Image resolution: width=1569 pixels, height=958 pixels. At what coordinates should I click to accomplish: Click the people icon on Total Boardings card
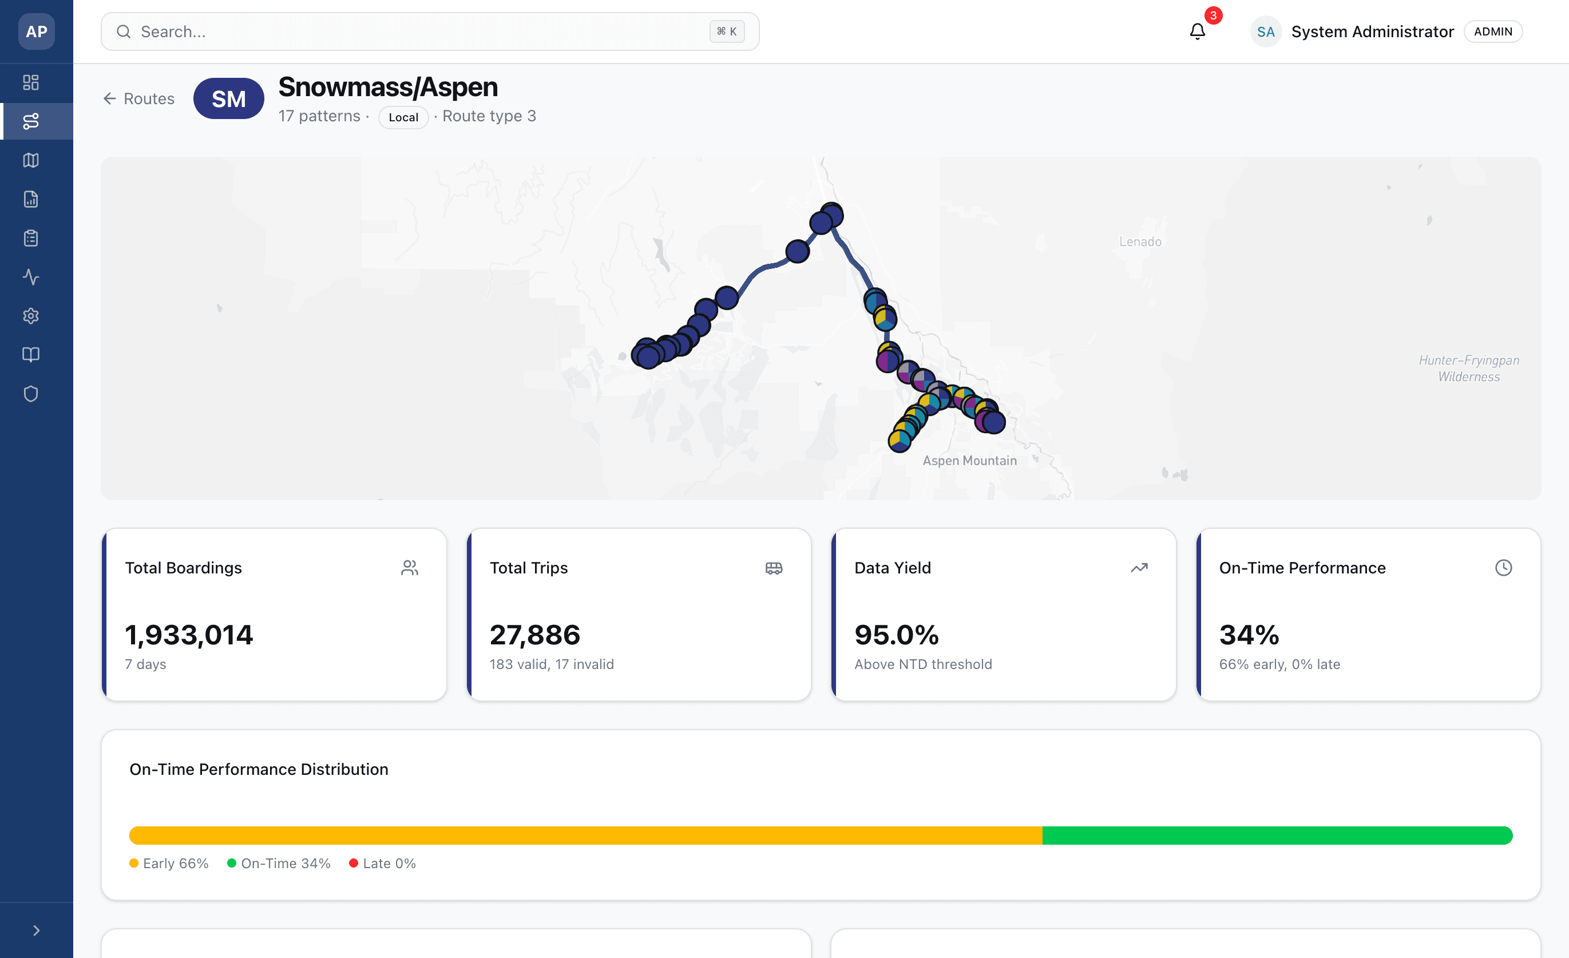410,568
